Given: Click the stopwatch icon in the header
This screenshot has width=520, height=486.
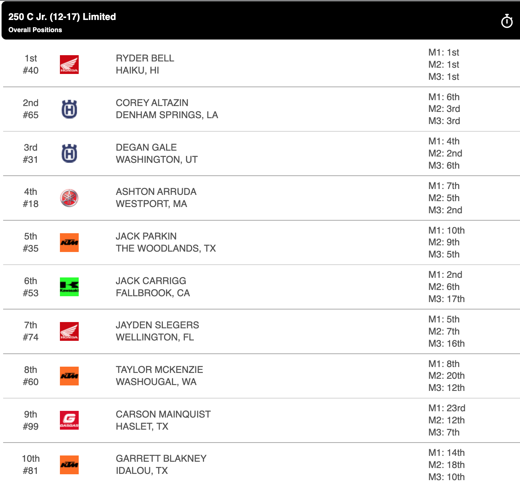Looking at the screenshot, I should pos(507,22).
